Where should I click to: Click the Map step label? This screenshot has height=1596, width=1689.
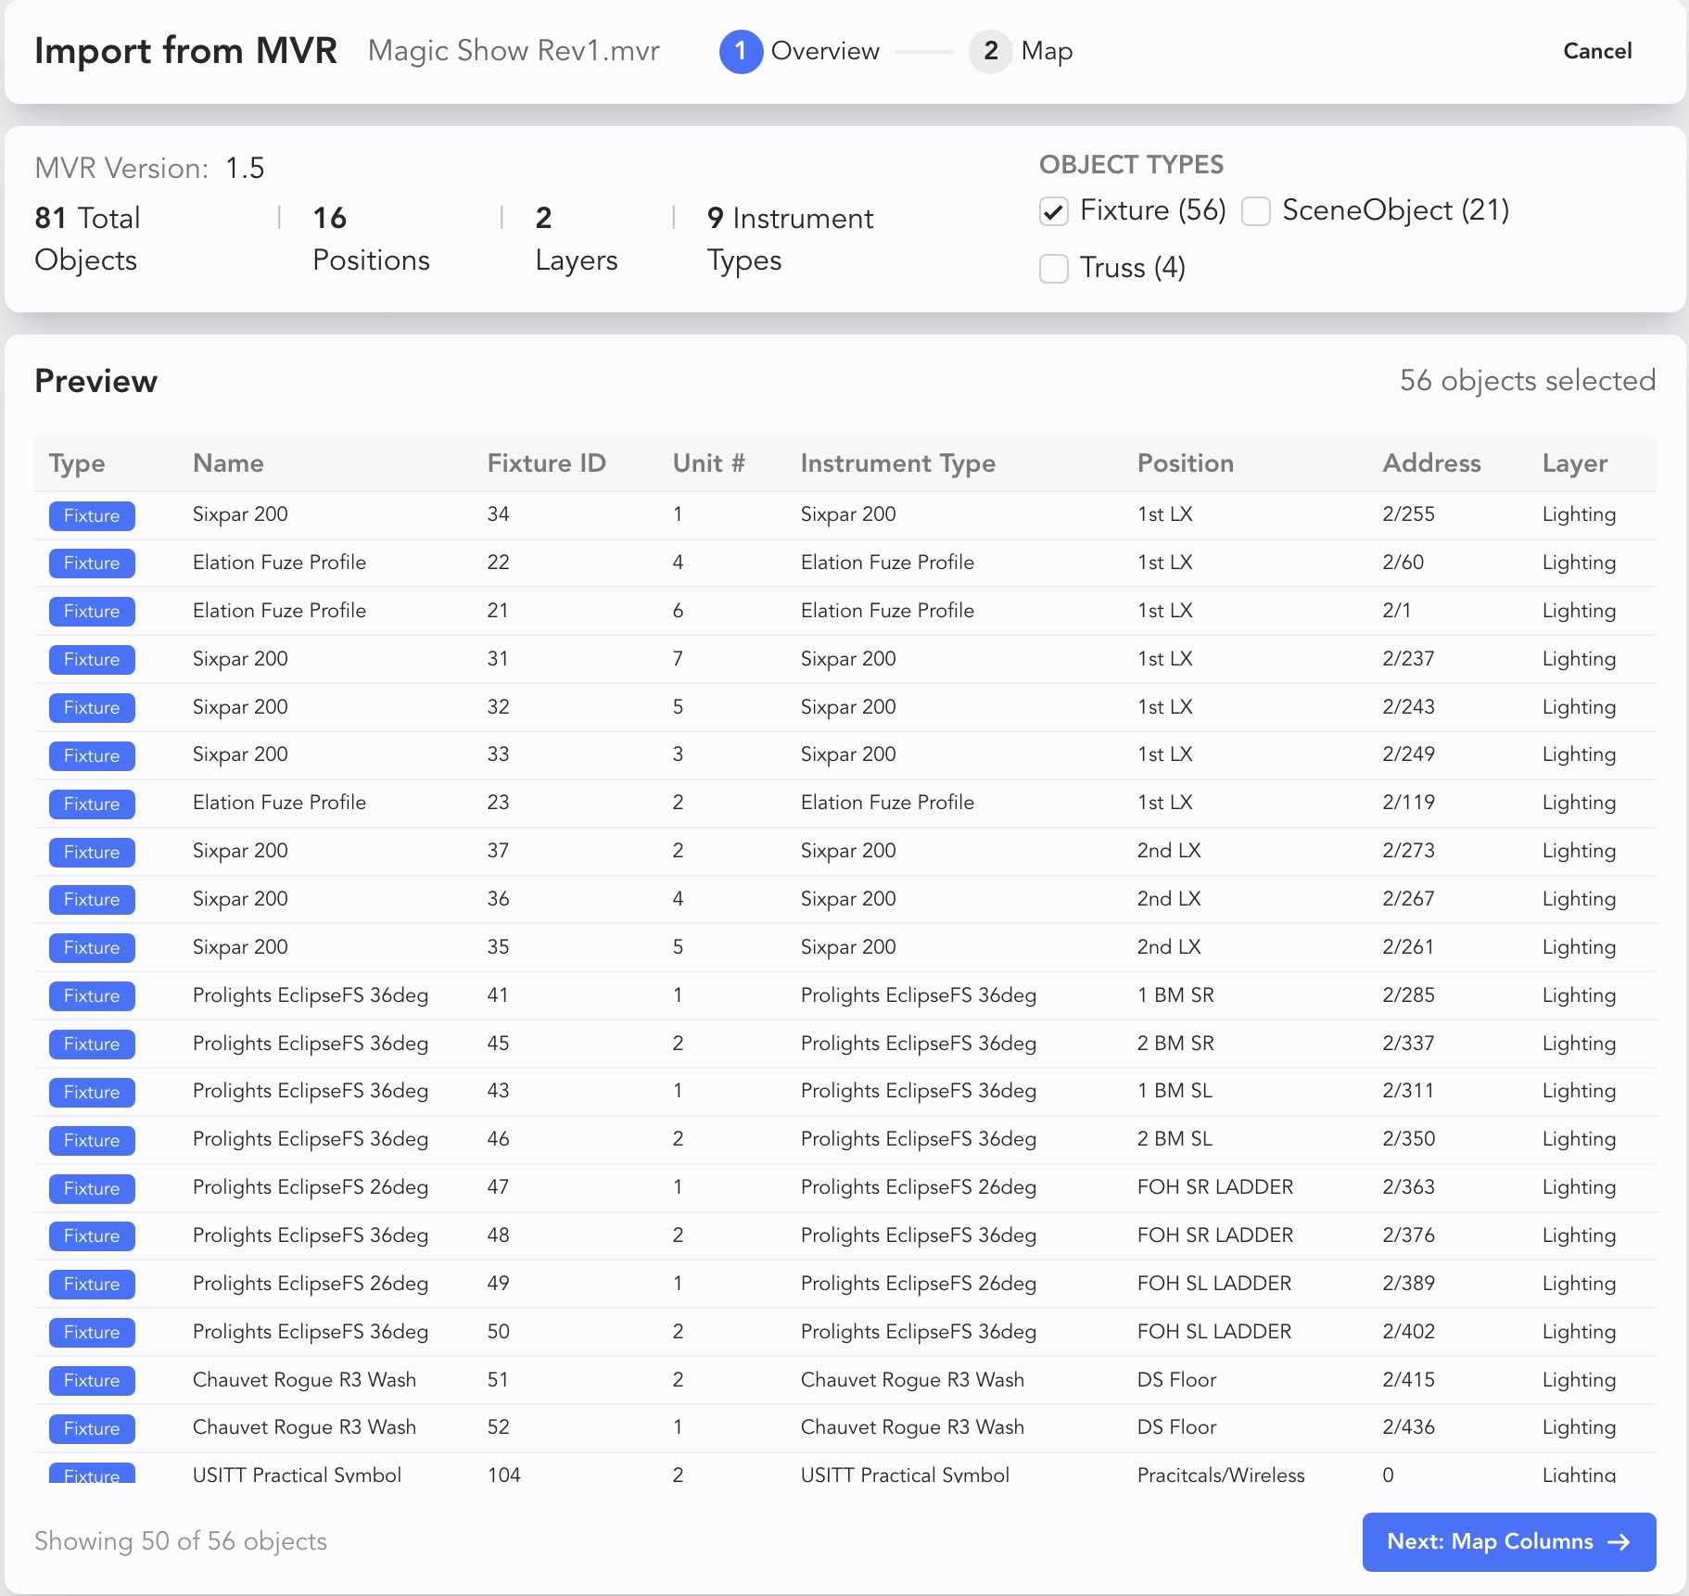(x=1047, y=51)
